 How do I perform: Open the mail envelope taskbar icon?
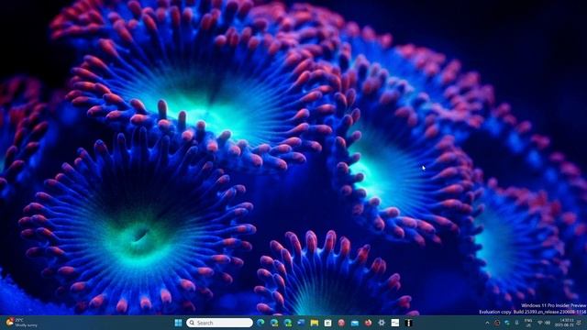click(355, 323)
